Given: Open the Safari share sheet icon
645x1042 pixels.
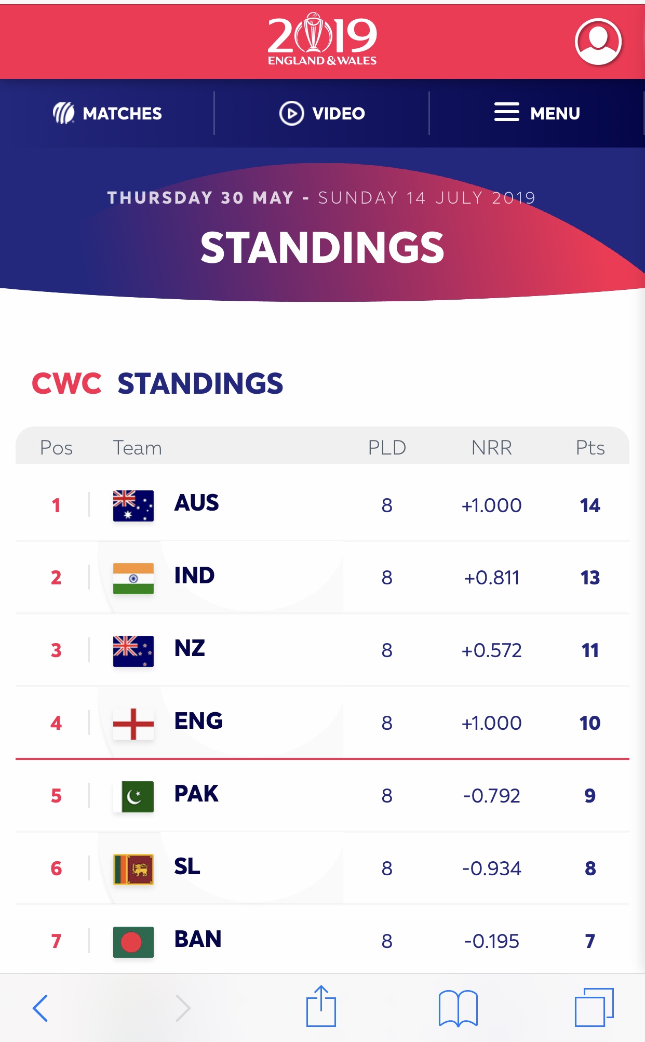Looking at the screenshot, I should coord(321,1007).
